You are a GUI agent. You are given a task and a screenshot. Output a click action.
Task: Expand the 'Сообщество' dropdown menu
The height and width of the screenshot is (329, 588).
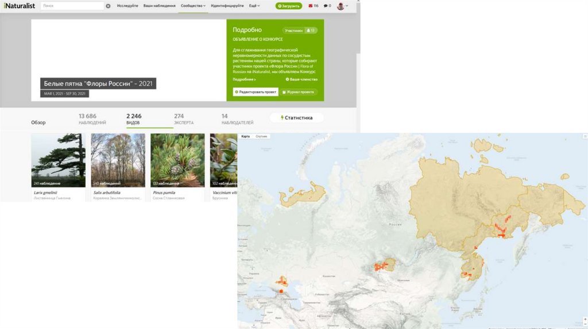tap(193, 6)
